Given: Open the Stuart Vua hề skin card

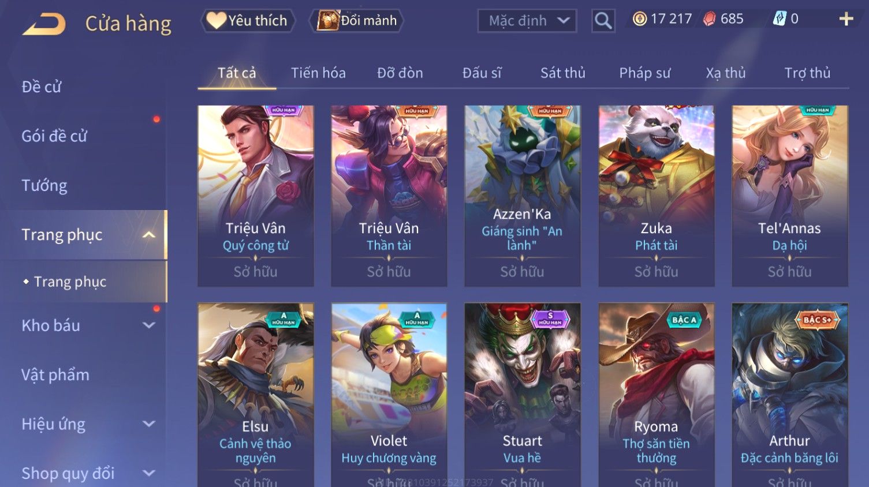Looking at the screenshot, I should point(523,395).
